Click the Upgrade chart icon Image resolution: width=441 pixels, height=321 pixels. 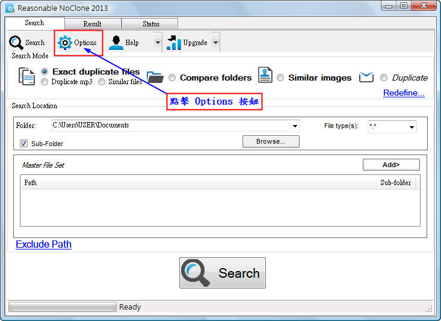[x=174, y=43]
